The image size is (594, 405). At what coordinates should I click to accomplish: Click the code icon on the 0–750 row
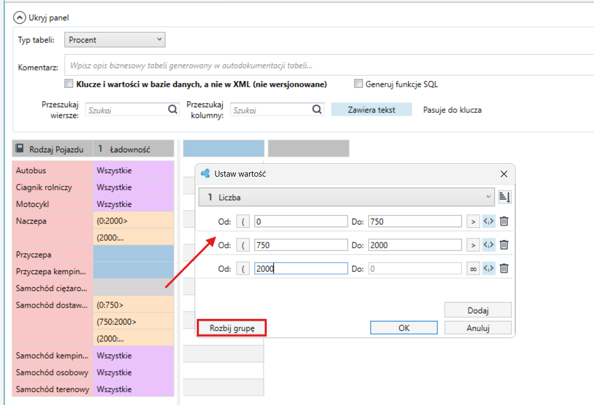(x=489, y=221)
